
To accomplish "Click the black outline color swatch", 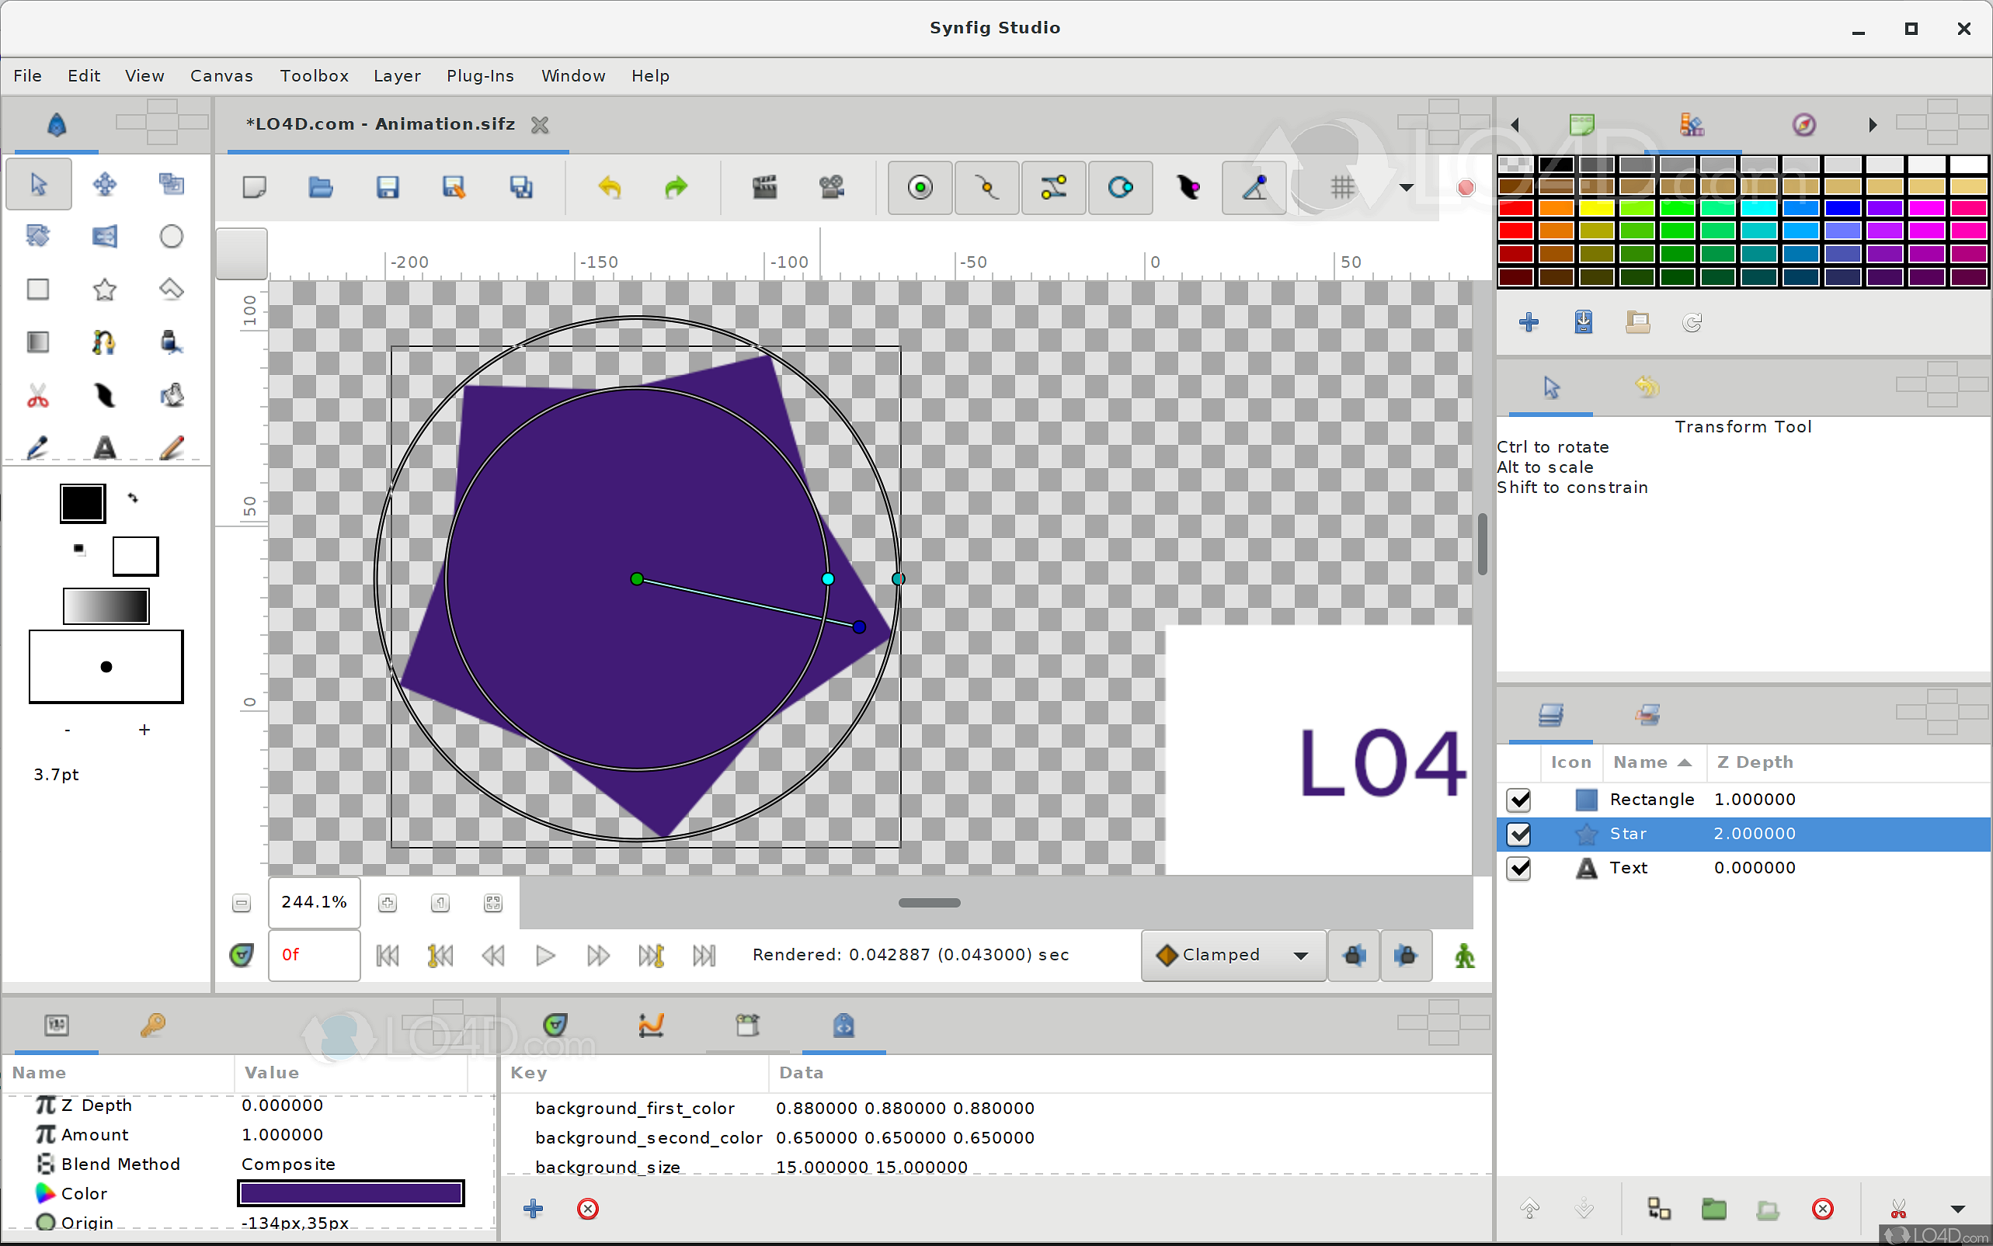I will click(82, 504).
